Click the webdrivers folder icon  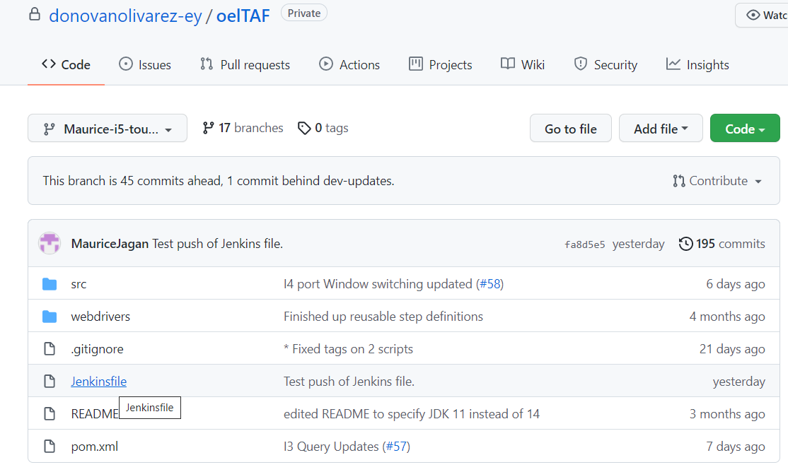[50, 317]
